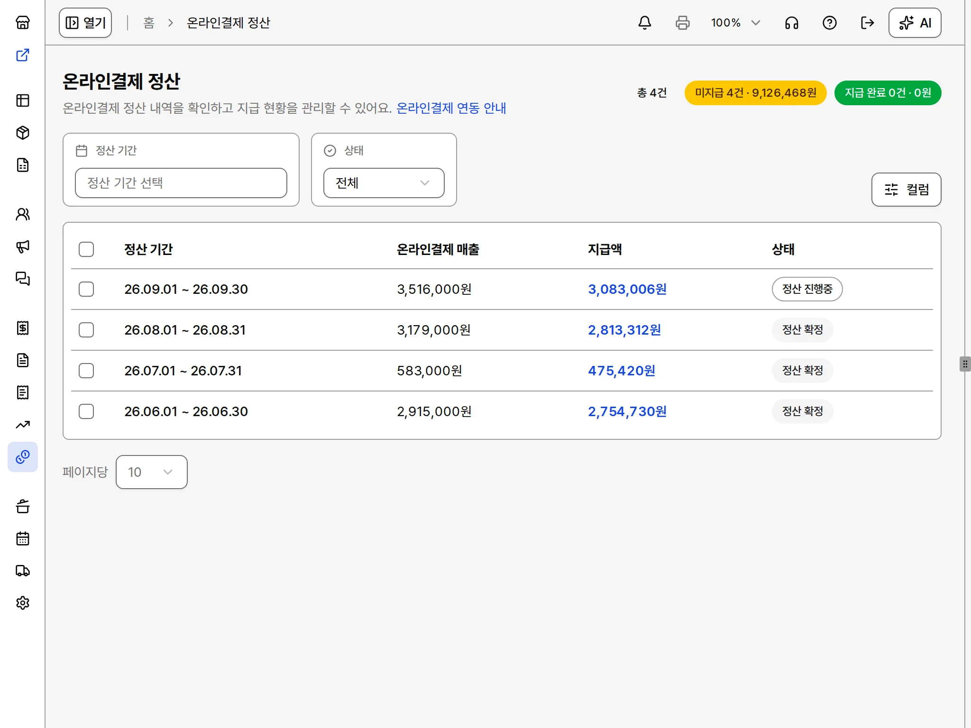971x728 pixels.
Task: Open notifications bell icon
Action: point(645,23)
